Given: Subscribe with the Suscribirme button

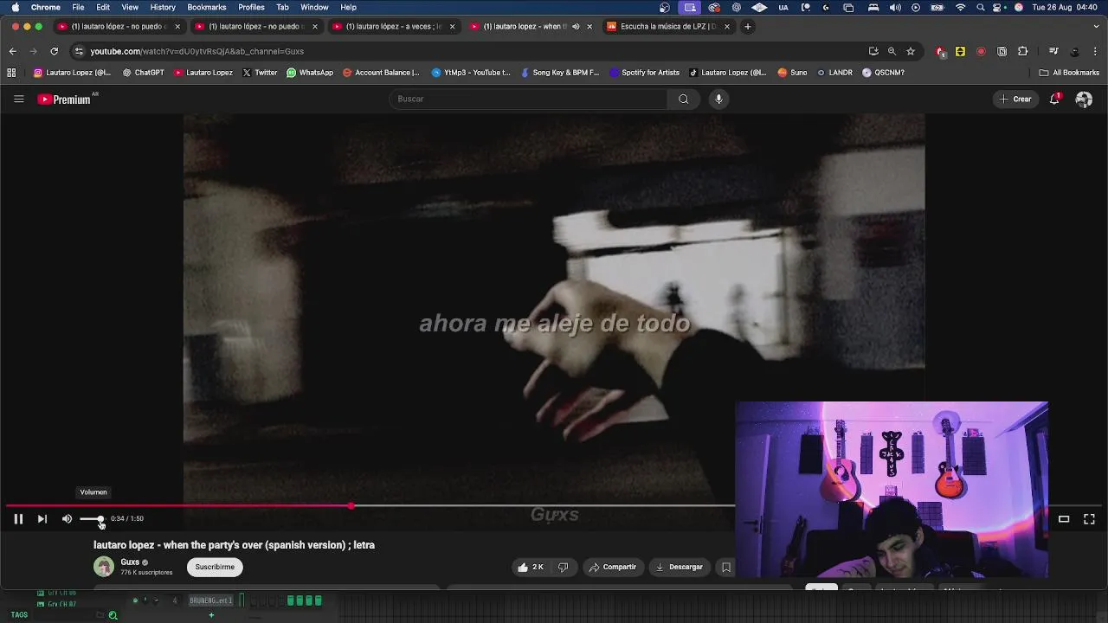Looking at the screenshot, I should click(215, 567).
